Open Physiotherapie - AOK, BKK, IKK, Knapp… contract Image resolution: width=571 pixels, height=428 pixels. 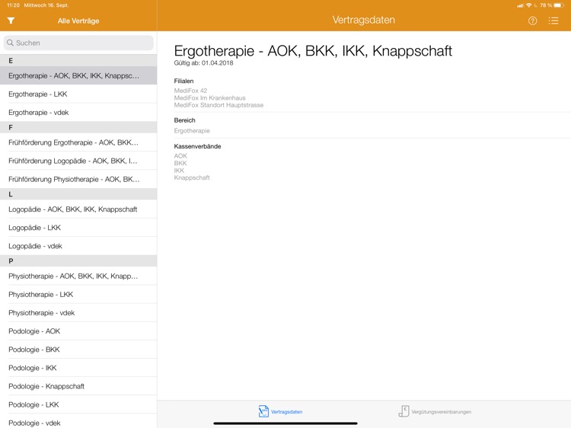point(78,276)
